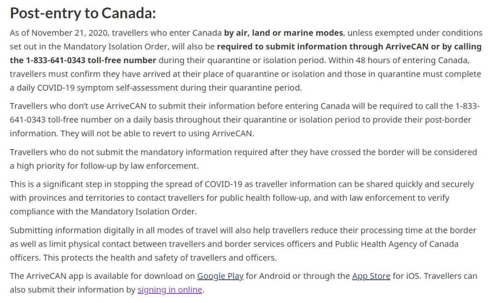
Task: Open the App Store link
Action: [371, 276]
